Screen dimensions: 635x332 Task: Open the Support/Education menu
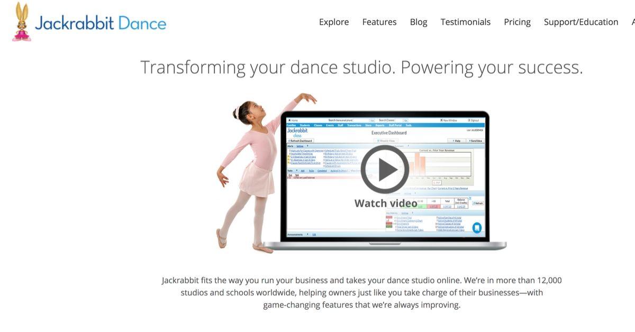[581, 22]
